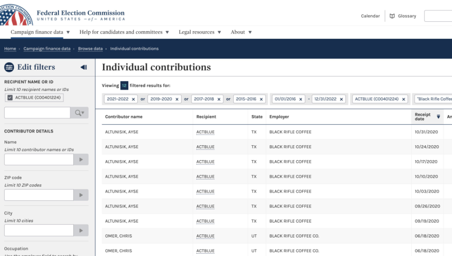Open ACTBLUE link in 10/17/2020 row
The image size is (452, 256).
click(205, 162)
